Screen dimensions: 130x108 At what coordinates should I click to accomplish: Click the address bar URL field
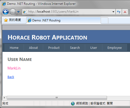coord(69,12)
